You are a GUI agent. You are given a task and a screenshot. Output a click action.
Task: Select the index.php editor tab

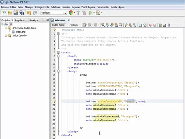[x=60, y=20]
